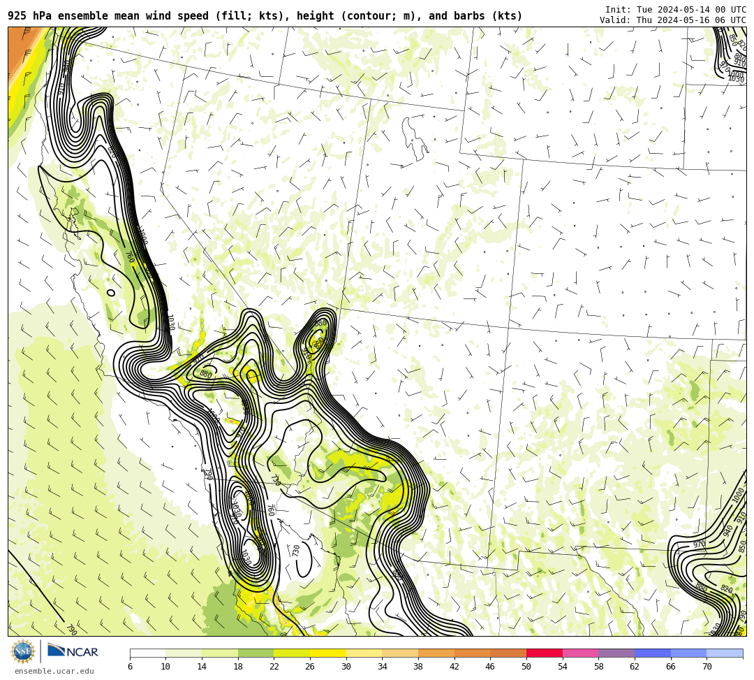Click the colorbar tick label 70
This screenshot has width=754, height=680.
pyautogui.click(x=707, y=667)
